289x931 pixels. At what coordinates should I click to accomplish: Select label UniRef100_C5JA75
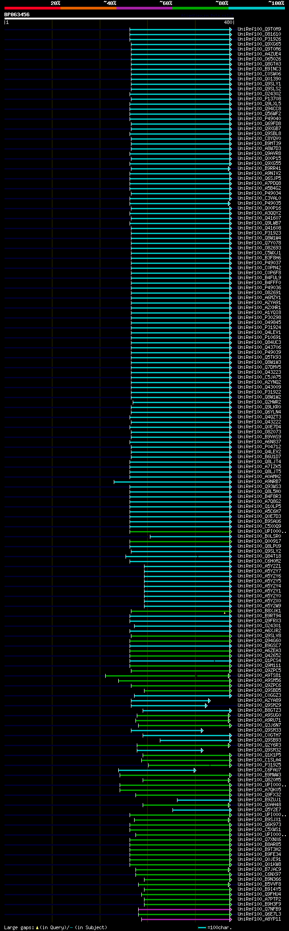259,377
